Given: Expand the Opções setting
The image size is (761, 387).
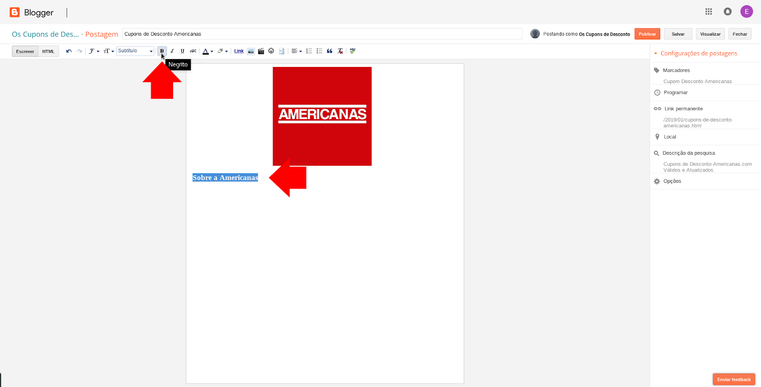Looking at the screenshot, I should [x=672, y=181].
